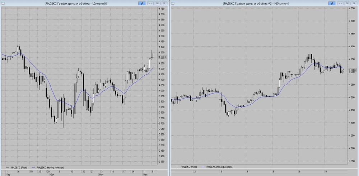Image resolution: width=359 pixels, height=176 pixels.
Task: Open the system menu icon of the 60 минут chart window
Action: (x=173, y=3)
